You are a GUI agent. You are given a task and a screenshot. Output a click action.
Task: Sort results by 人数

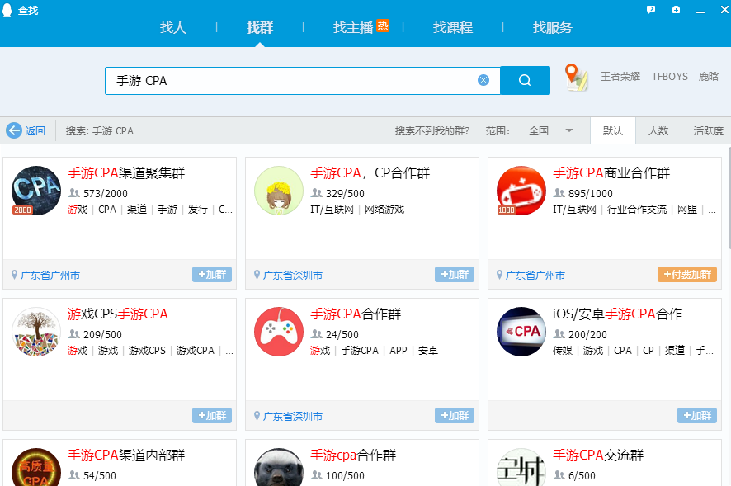tap(658, 130)
